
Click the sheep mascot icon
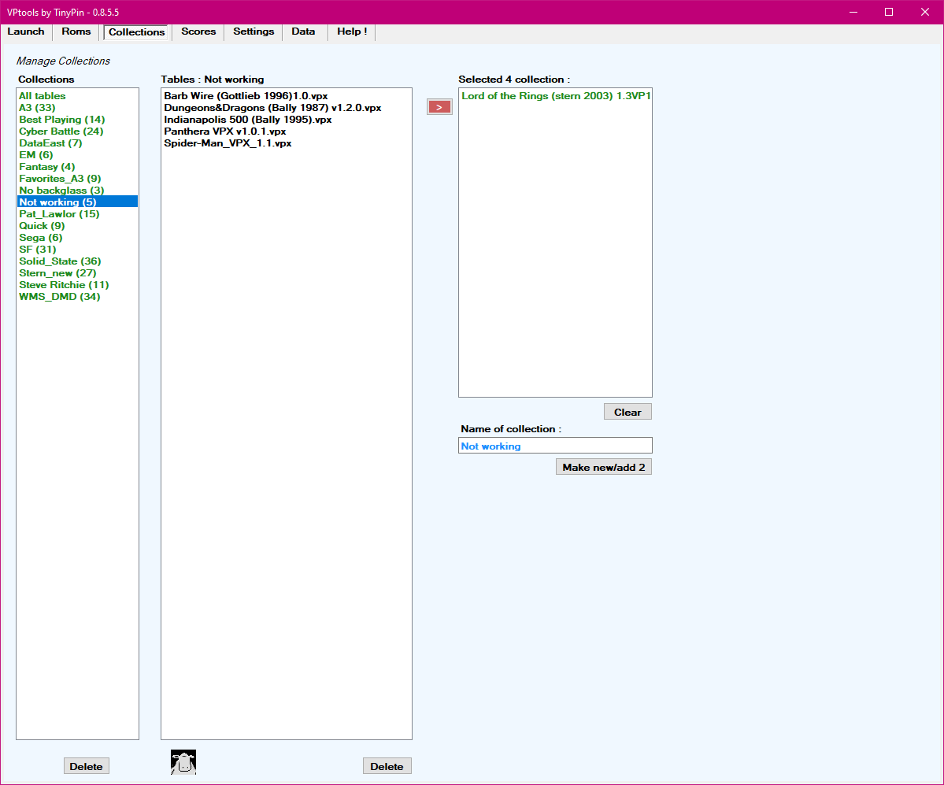[183, 762]
